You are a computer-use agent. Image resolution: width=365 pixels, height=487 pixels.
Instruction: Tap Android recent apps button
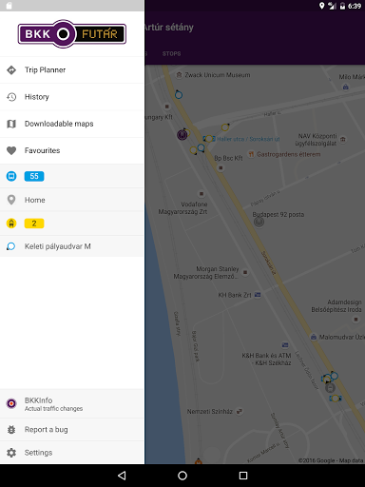click(x=243, y=476)
